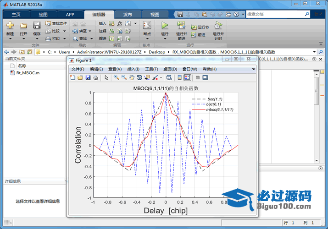Toggle the Insert Colorbar button
Viewport: 328px width, 229px height.
(179, 77)
